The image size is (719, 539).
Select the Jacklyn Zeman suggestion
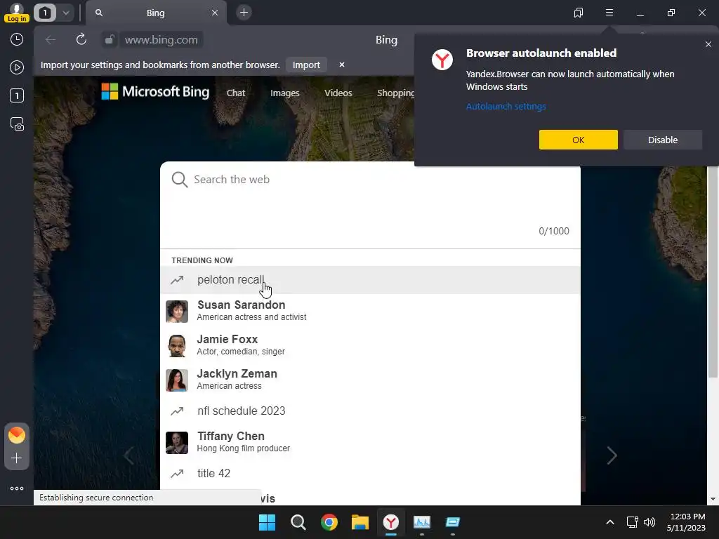(370, 380)
